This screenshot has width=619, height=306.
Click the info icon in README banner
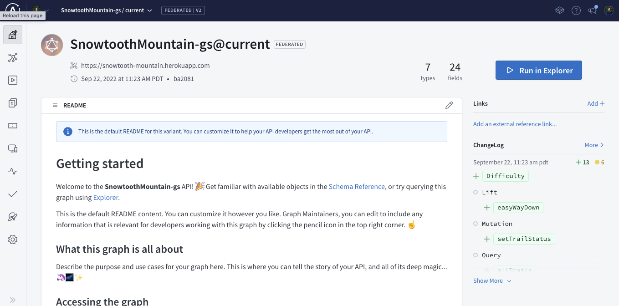(68, 132)
